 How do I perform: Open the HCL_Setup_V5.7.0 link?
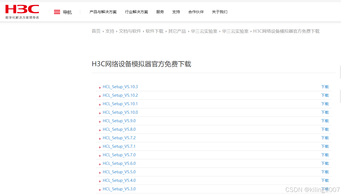pos(119,155)
